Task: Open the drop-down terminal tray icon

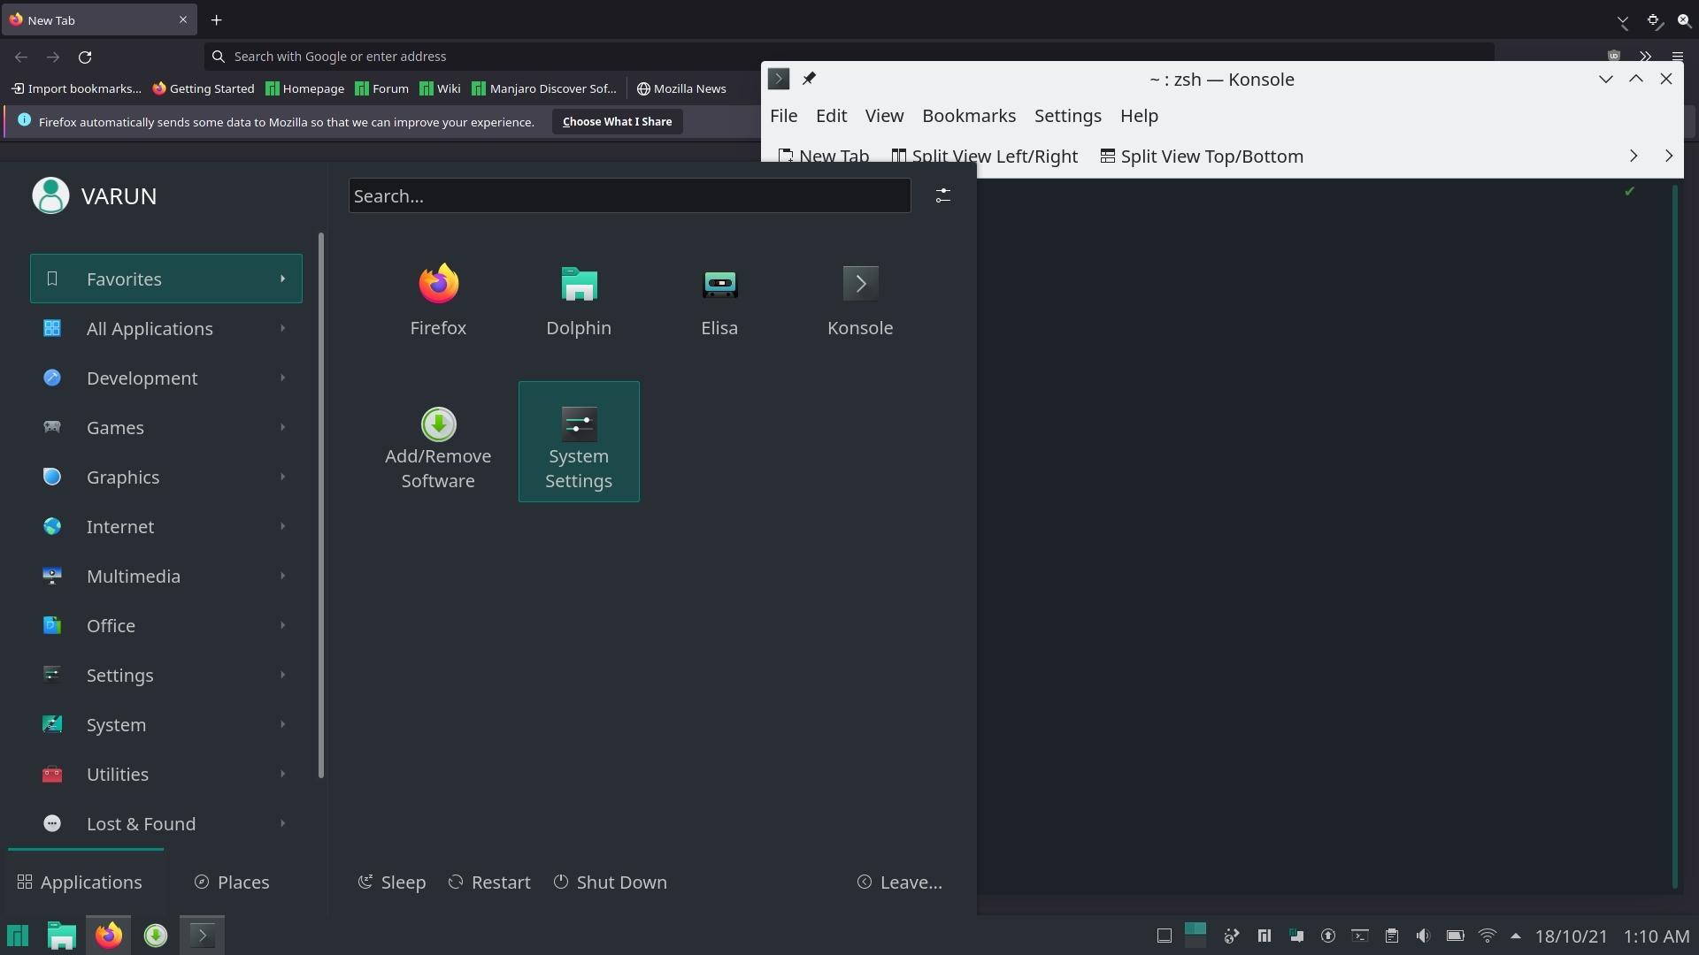Action: [x=1360, y=936]
